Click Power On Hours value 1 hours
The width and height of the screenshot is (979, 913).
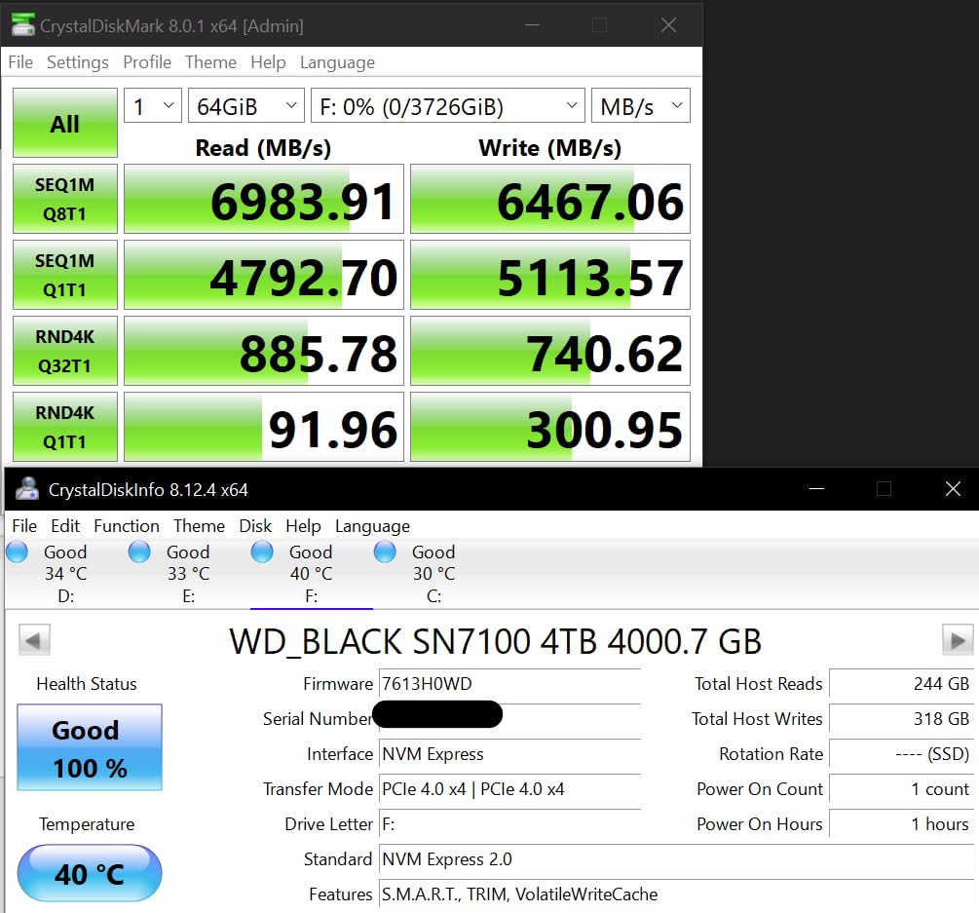point(901,823)
